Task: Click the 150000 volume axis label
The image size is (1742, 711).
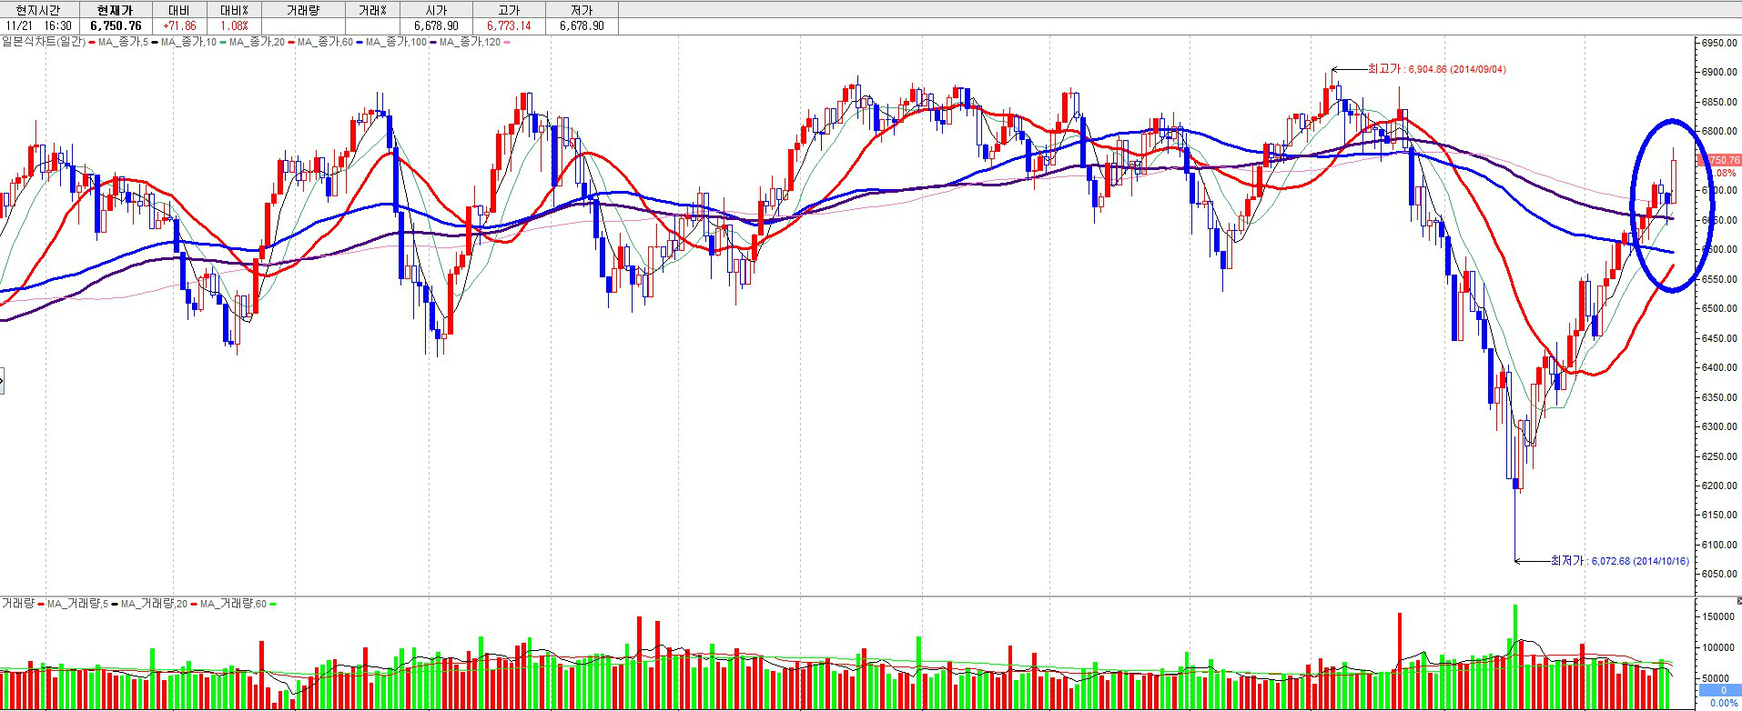Action: [x=1719, y=616]
